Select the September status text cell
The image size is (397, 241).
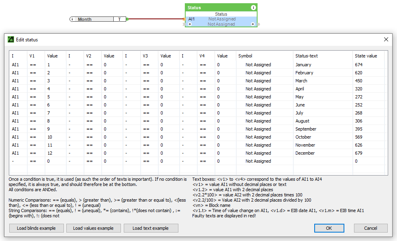point(323,129)
